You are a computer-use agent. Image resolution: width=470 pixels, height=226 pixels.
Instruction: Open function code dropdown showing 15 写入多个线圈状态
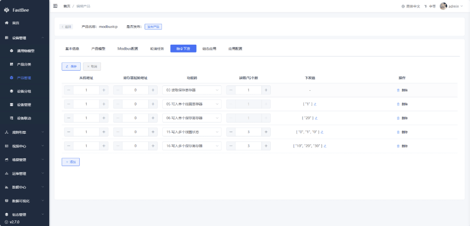click(x=192, y=132)
